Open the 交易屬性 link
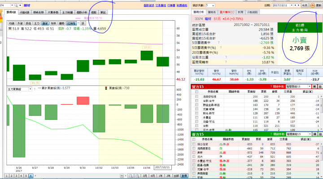This screenshot has height=179, width=323. click(161, 5)
